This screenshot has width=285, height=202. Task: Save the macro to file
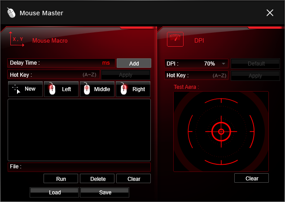pos(105,193)
